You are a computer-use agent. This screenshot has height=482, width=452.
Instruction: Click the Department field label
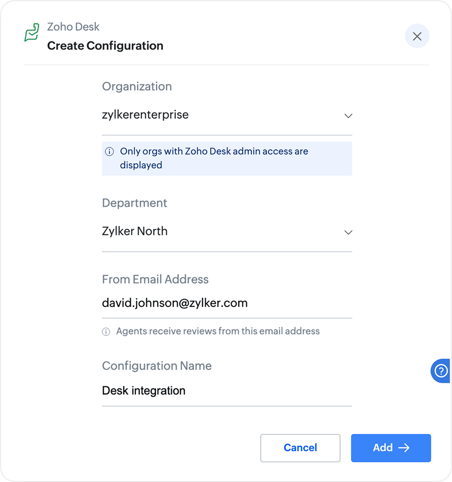coord(135,203)
